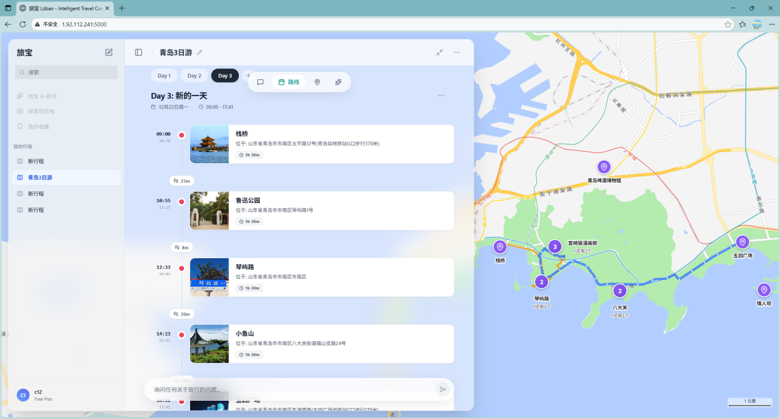Add a new day with the plus button

(247, 76)
